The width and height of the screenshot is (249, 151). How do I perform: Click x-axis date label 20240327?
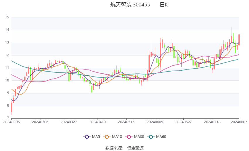[x=69, y=122]
